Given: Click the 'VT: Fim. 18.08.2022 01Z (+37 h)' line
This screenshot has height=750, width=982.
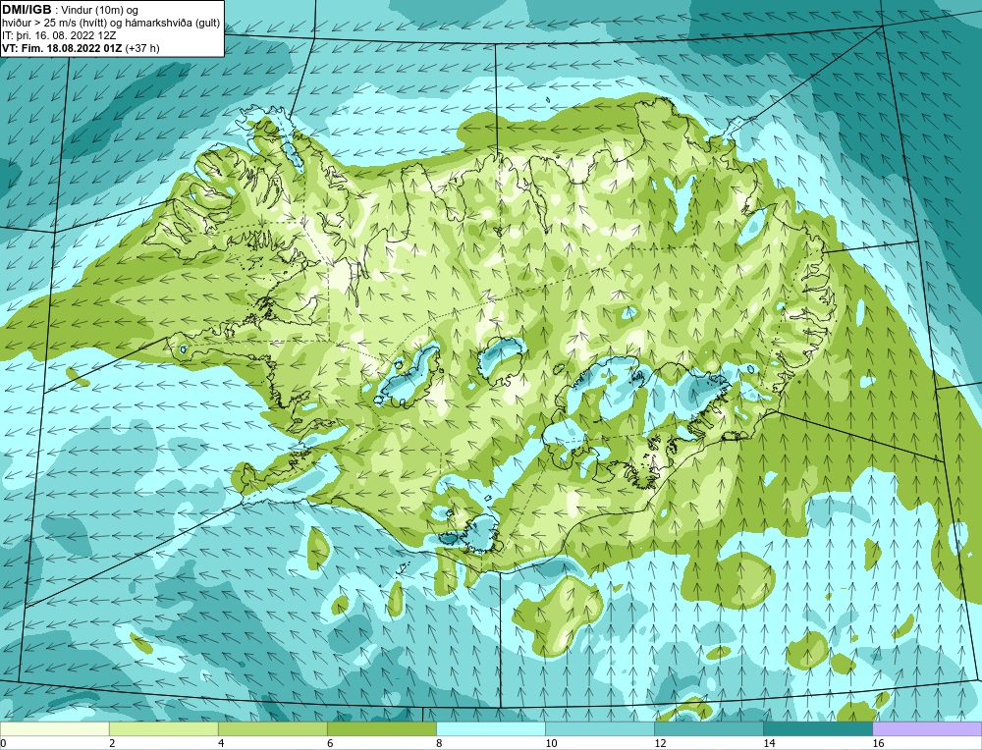Looking at the screenshot, I should [x=81, y=48].
